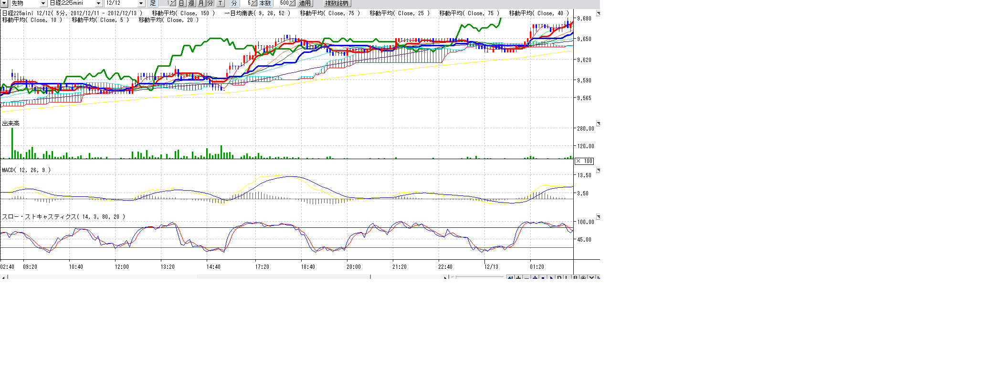Open the 日経225mini symbol dropdown
989x366 pixels.
(98, 3)
